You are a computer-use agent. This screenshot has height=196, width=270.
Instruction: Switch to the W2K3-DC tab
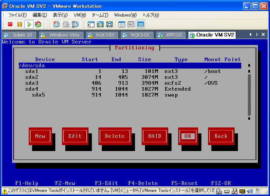click(x=137, y=35)
